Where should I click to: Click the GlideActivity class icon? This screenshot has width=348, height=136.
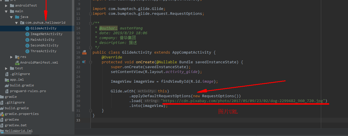click(x=27, y=28)
